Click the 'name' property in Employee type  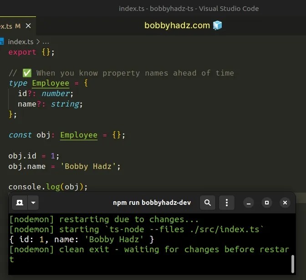click(x=27, y=104)
